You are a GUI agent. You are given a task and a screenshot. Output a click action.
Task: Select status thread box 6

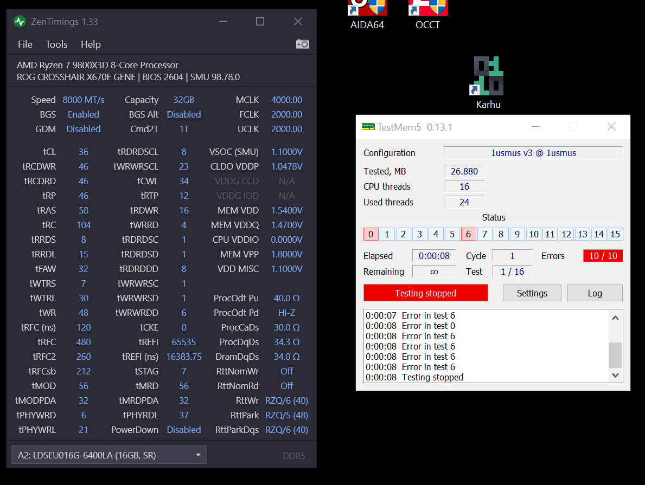(469, 234)
